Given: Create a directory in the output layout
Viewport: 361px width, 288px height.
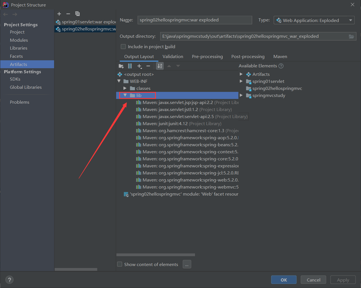Looking at the screenshot, I should coord(121,66).
